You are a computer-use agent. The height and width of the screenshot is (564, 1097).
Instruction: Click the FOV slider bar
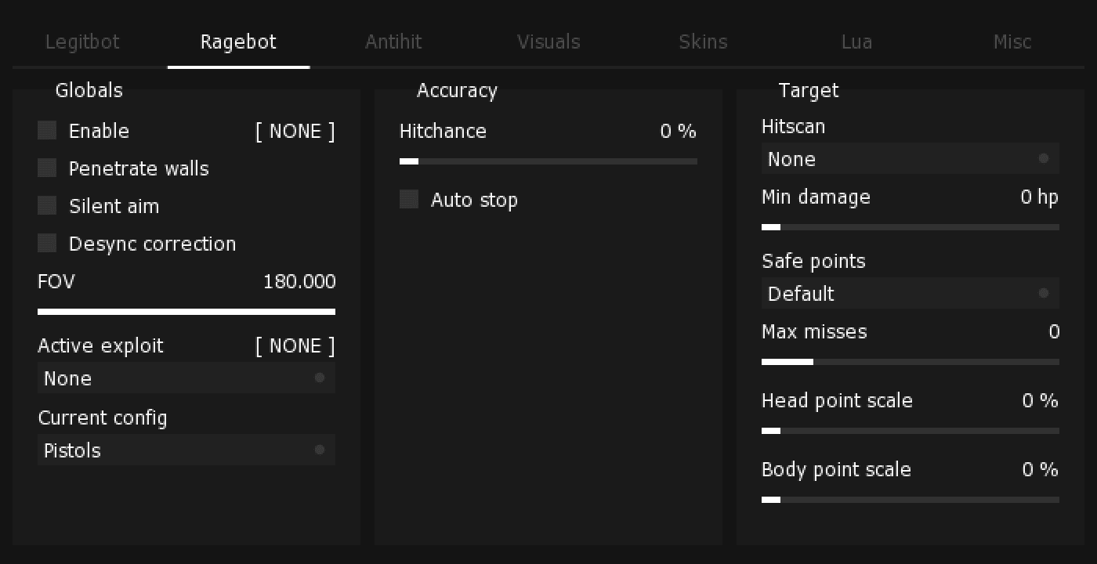pyautogui.click(x=186, y=312)
